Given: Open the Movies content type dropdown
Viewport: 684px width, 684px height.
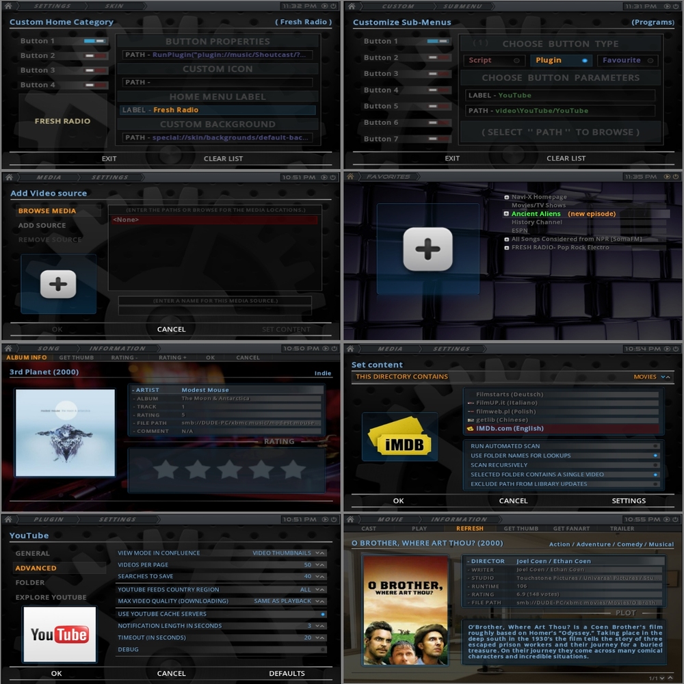Looking at the screenshot, I should 666,377.
